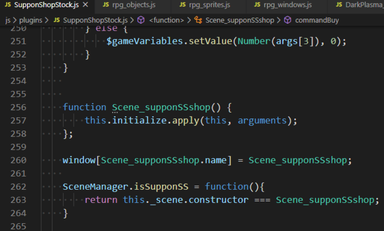Click 'isSupponSS' on line 262
Screen dimensions: 384x231
[x=161, y=187]
